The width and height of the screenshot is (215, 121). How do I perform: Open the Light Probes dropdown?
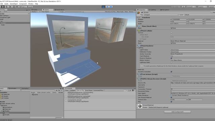click(x=192, y=50)
